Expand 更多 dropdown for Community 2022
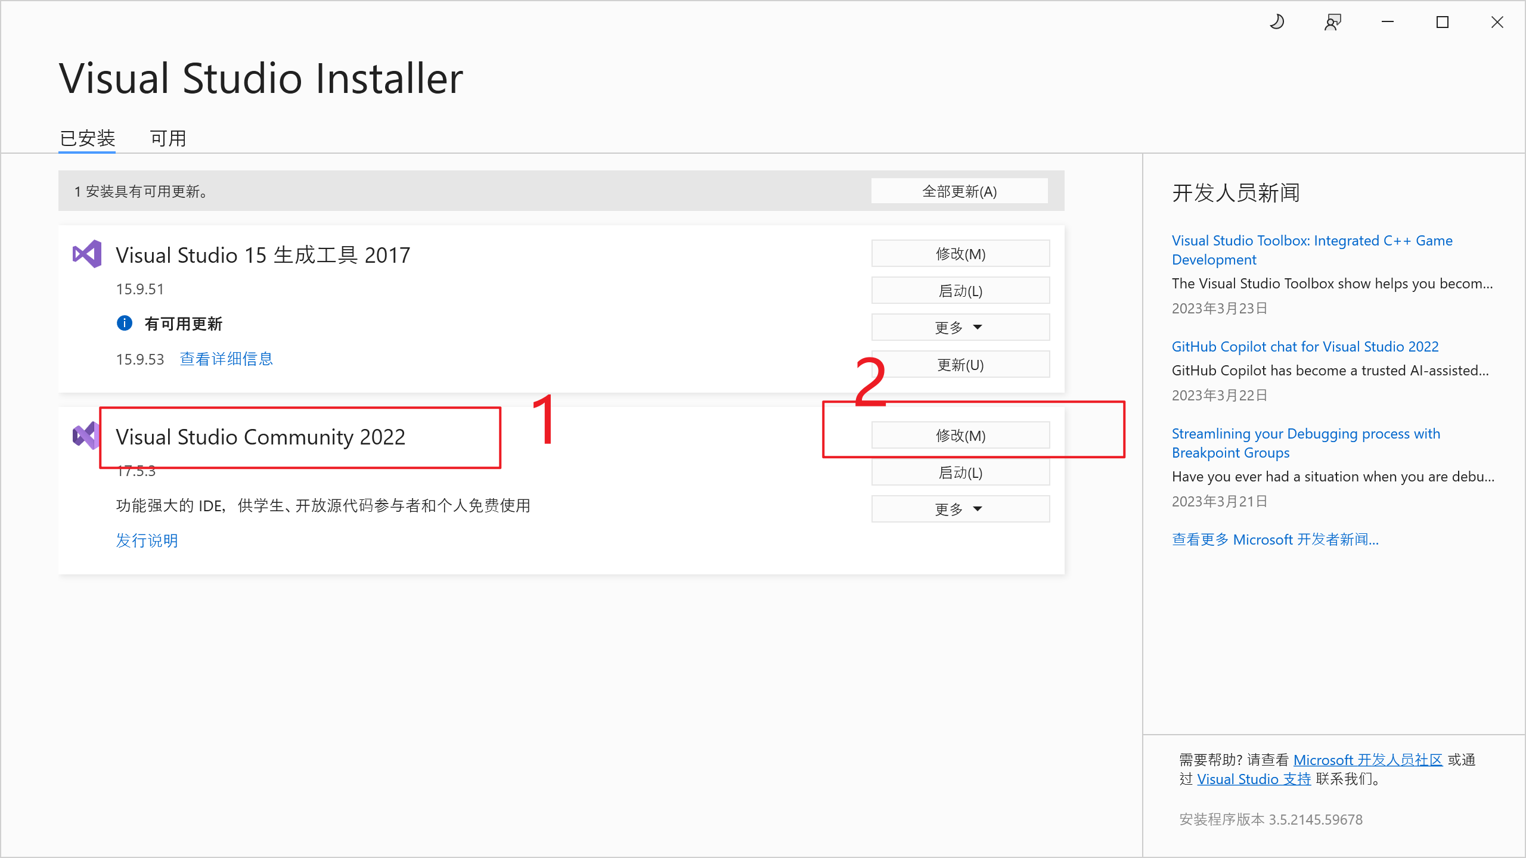Screen dimensions: 1526x858 click(961, 509)
